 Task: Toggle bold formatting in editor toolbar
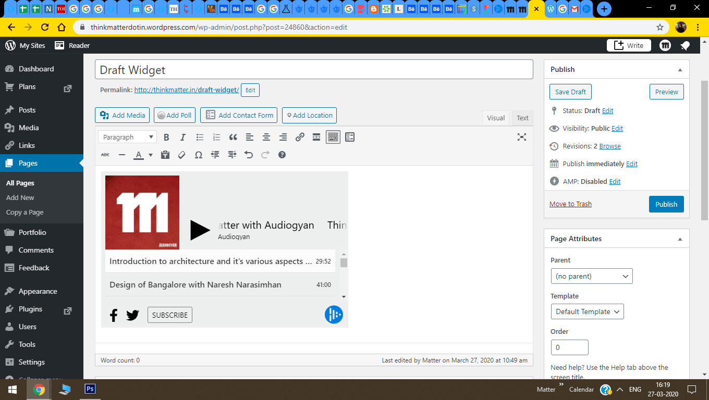[166, 137]
